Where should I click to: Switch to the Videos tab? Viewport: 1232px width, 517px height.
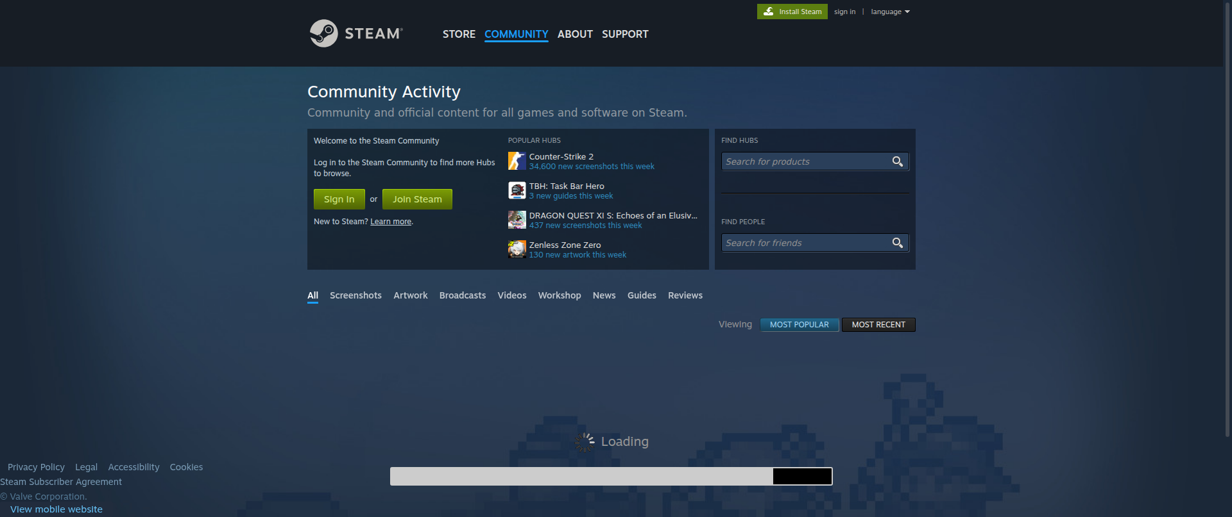click(x=512, y=295)
